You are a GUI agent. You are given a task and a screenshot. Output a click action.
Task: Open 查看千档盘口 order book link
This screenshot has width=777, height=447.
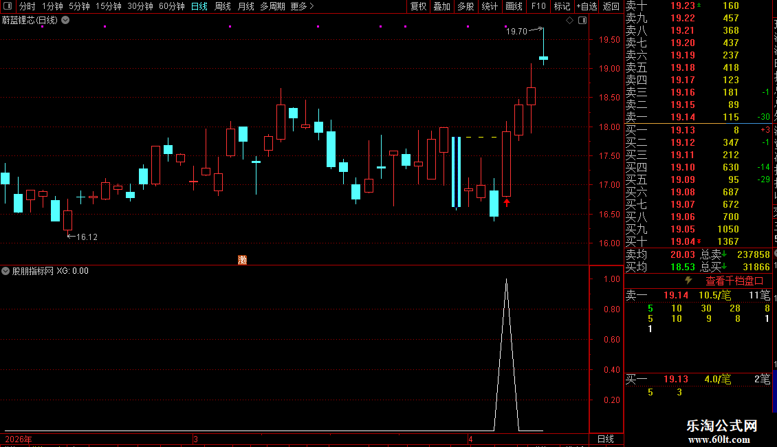(734, 281)
